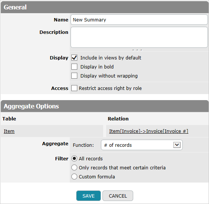Click the Table column heading

click(9, 119)
